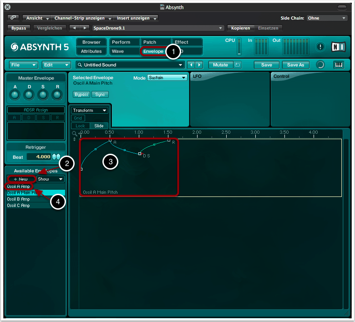Click the vertical zoom arrows icon
Viewport: 355px width, 322px height.
[x=74, y=139]
